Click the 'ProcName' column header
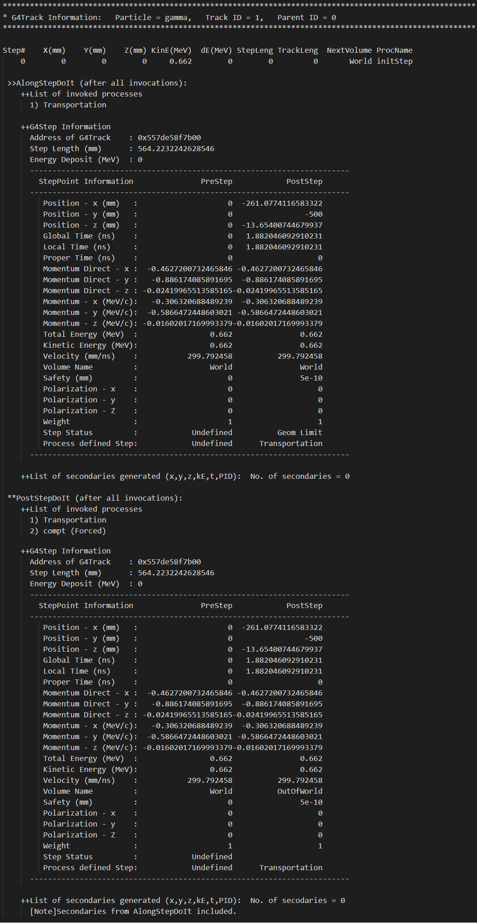Viewport: 477px width, 923px height. click(x=394, y=50)
